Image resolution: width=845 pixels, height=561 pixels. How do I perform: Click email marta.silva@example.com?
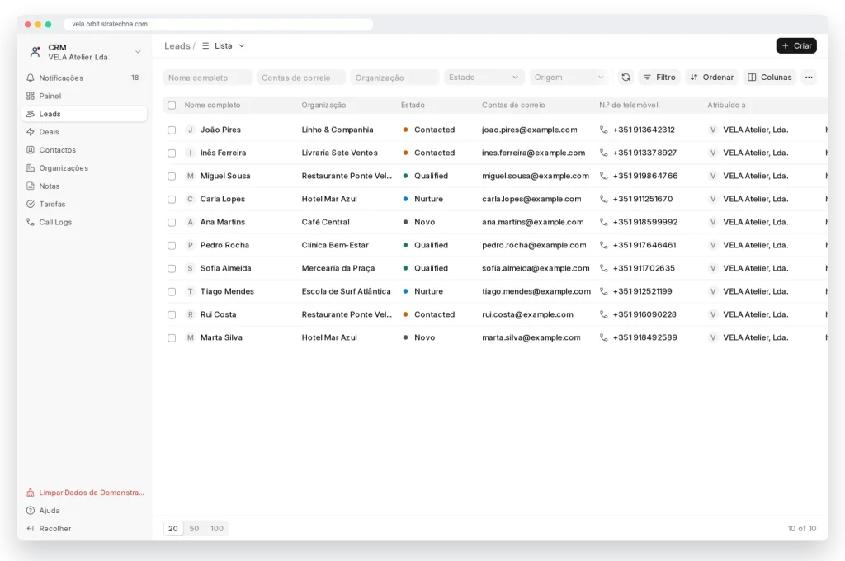click(531, 337)
